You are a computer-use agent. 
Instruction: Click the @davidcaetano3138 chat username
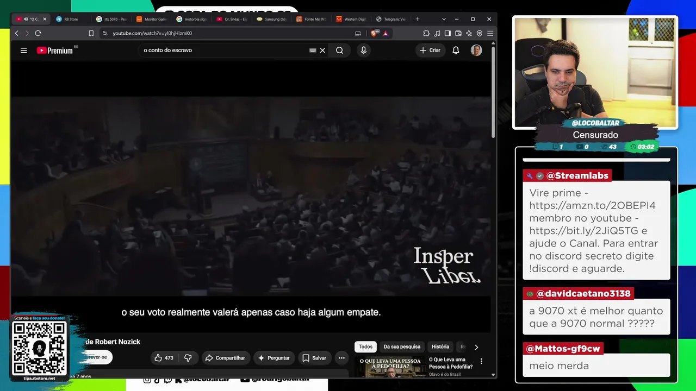[583, 294]
